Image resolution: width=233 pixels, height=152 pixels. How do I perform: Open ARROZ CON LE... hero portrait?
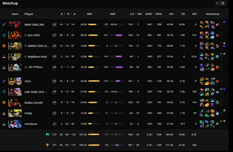(15, 46)
